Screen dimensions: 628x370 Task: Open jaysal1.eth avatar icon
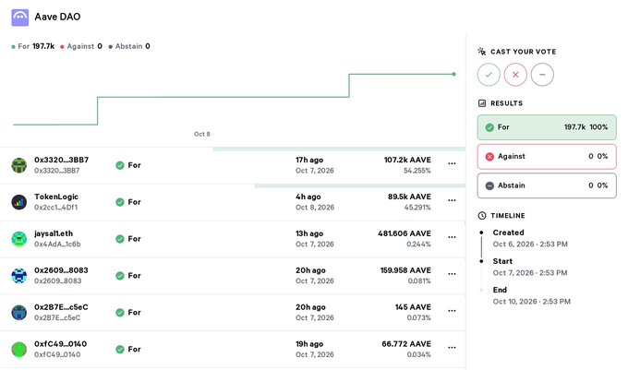(x=18, y=239)
